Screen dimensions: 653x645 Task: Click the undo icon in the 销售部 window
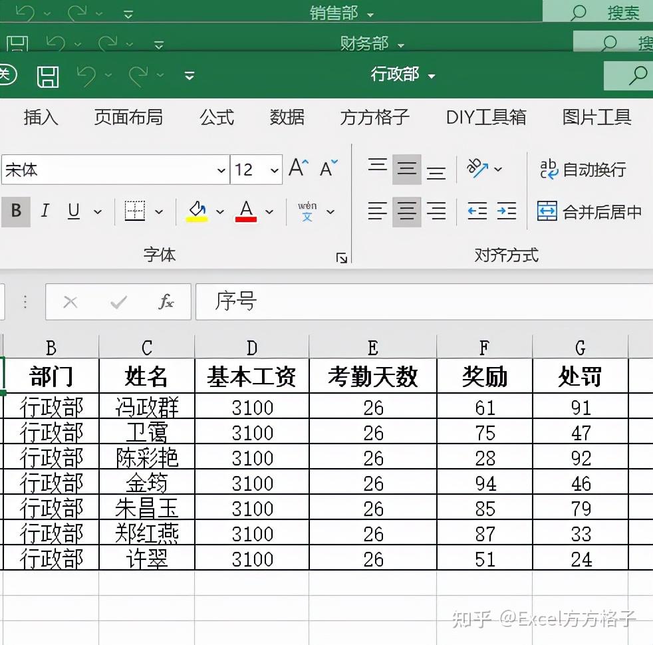(25, 13)
